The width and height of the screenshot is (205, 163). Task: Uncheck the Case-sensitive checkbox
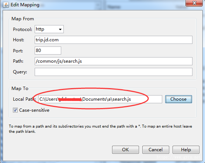click(x=15, y=110)
